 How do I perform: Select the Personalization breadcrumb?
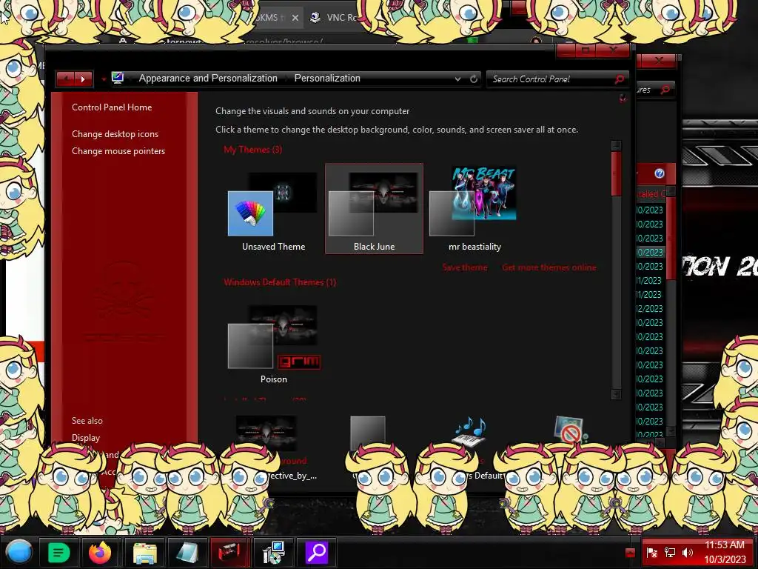click(x=327, y=78)
